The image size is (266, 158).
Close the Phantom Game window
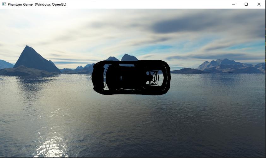[x=259, y=4]
